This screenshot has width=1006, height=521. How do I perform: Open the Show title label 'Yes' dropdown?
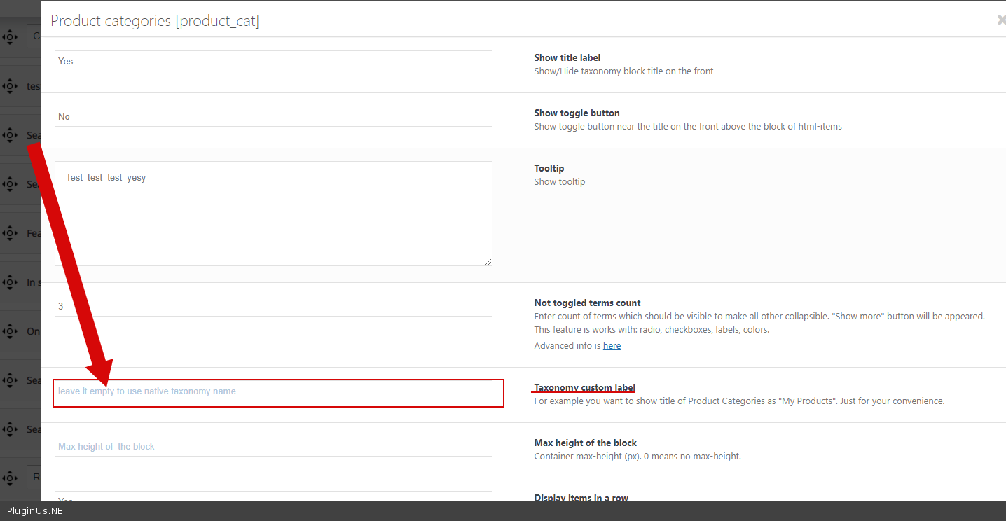click(x=273, y=61)
